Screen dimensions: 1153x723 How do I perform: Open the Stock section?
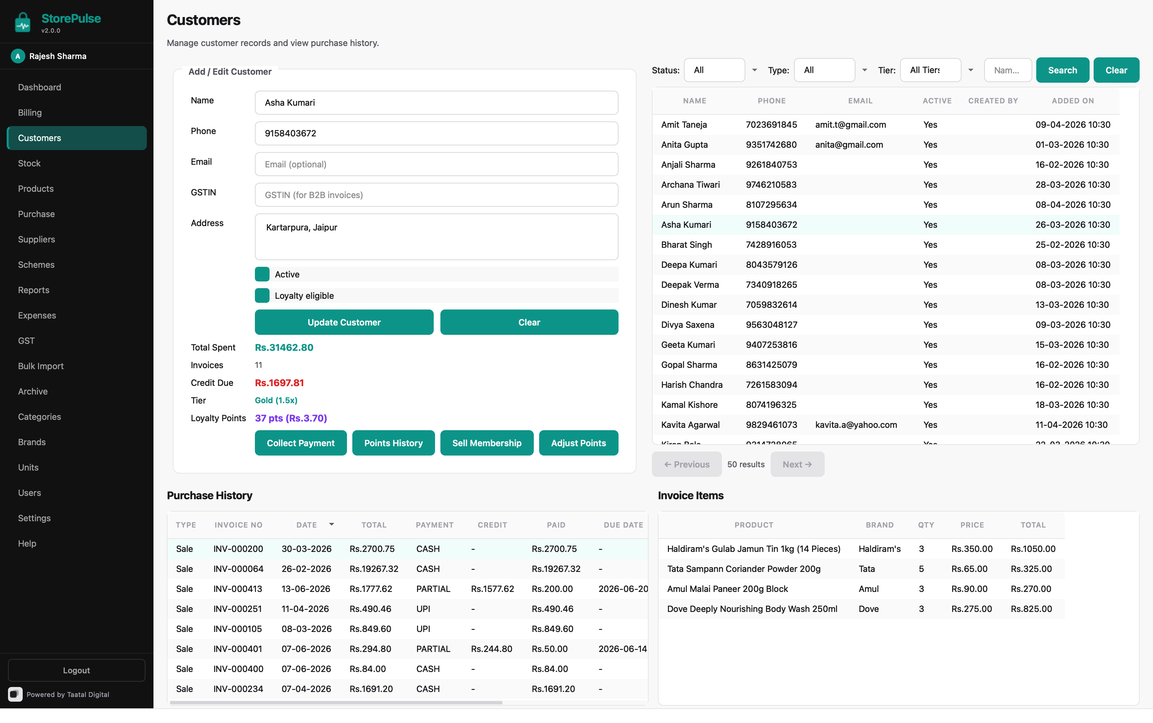pos(76,163)
